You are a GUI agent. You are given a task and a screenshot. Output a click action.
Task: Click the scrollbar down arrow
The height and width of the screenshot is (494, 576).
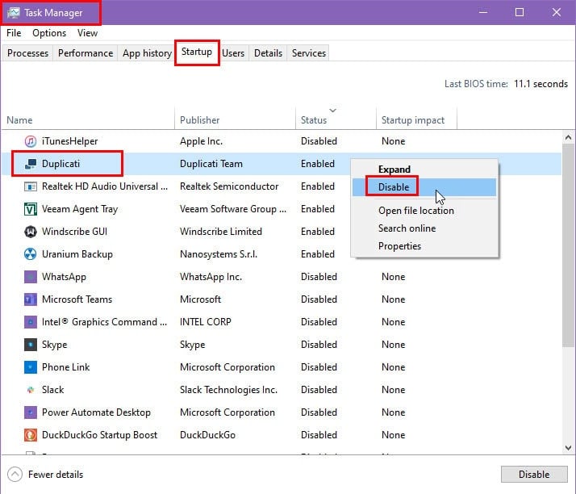[x=568, y=448]
